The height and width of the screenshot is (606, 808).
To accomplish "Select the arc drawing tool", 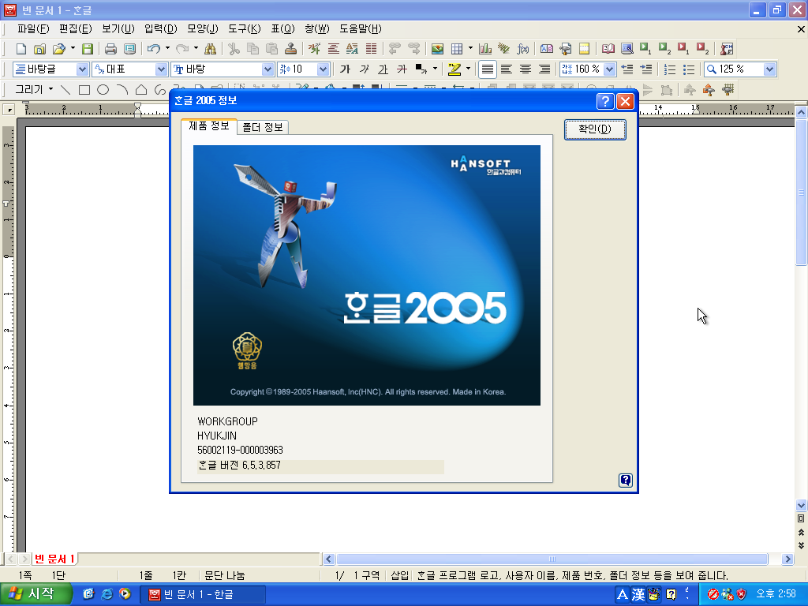I will (122, 90).
